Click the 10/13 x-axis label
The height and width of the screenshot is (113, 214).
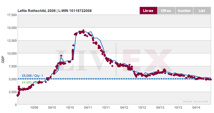[178, 107]
